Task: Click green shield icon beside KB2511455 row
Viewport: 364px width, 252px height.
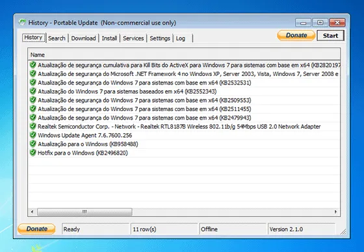Action: (33, 108)
